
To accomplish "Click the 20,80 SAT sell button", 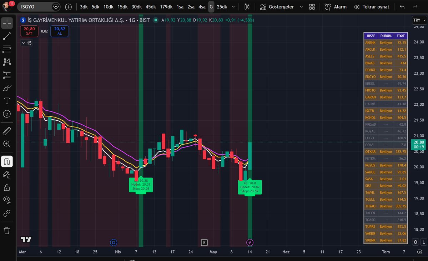I will point(29,31).
